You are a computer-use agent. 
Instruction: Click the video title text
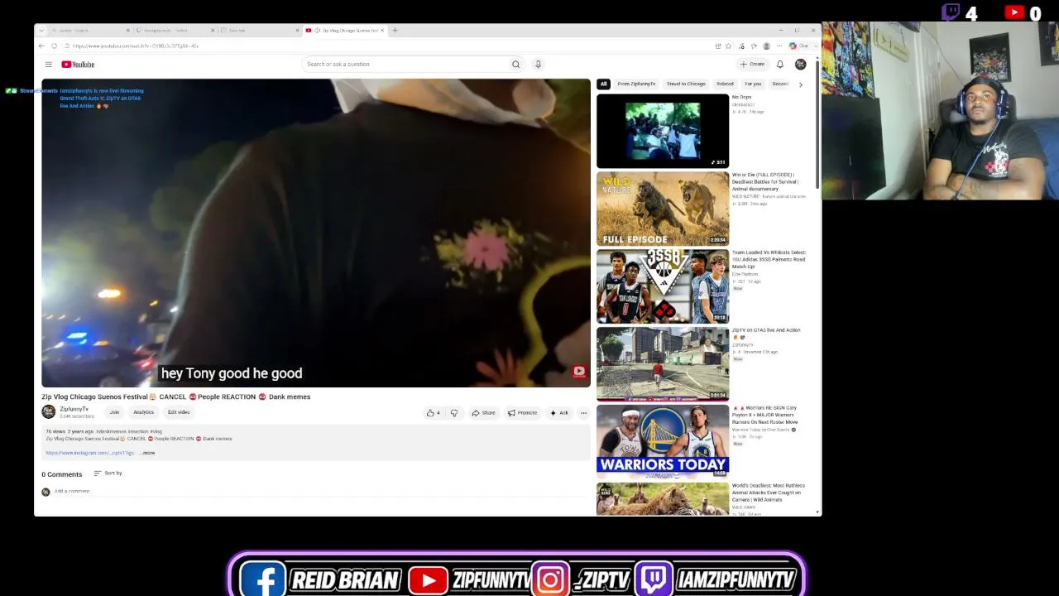pyautogui.click(x=176, y=397)
